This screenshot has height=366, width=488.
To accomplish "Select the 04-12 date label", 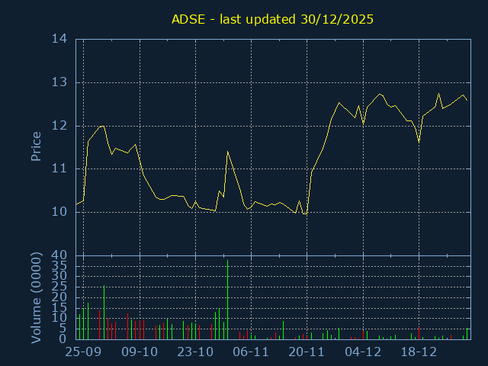I will (x=363, y=352).
